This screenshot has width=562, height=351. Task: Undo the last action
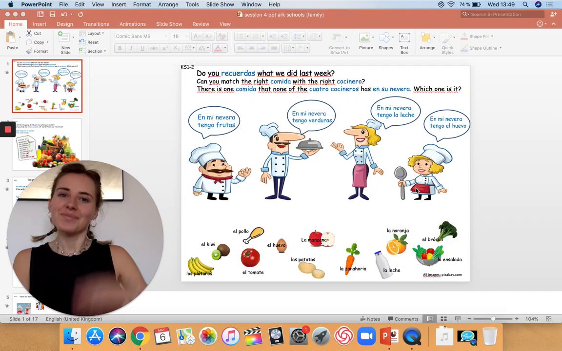64,14
